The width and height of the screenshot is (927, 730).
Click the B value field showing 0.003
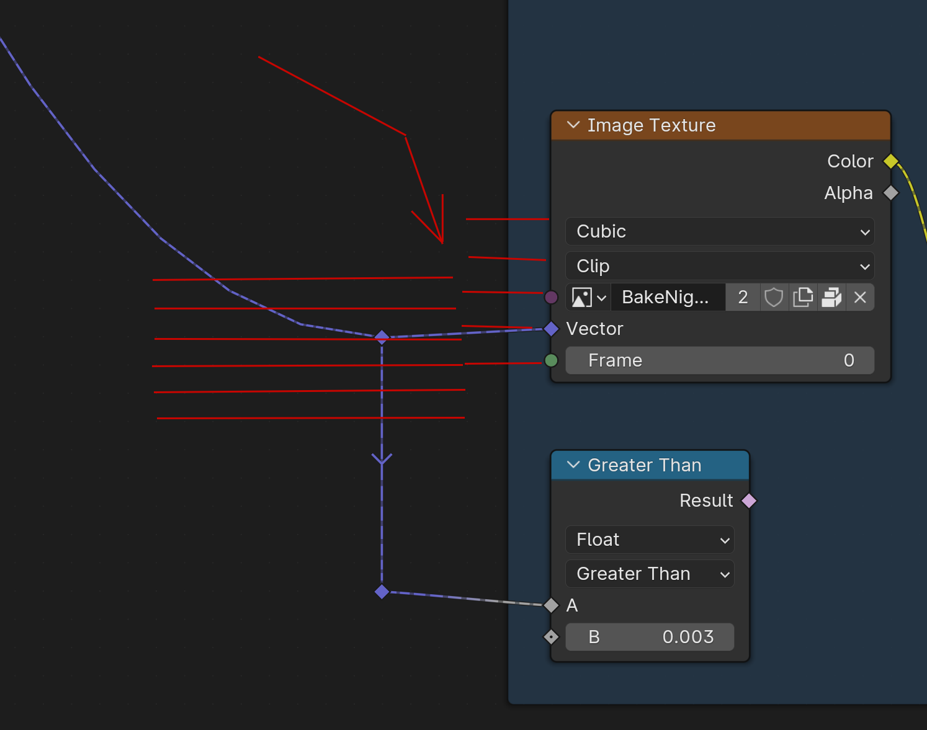coord(650,637)
